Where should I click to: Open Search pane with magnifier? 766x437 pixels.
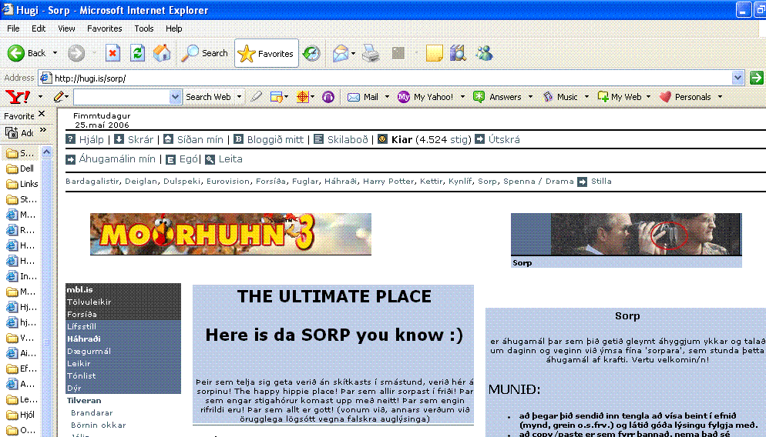click(204, 53)
